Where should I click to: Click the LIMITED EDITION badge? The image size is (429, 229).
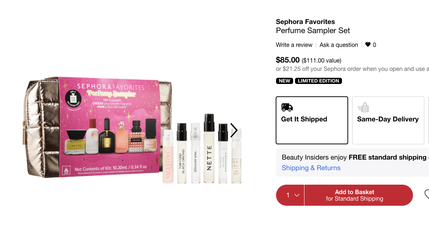click(x=318, y=81)
